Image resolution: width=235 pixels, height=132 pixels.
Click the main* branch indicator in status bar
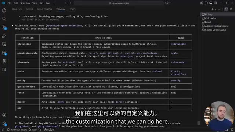pyautogui.click(x=33, y=130)
